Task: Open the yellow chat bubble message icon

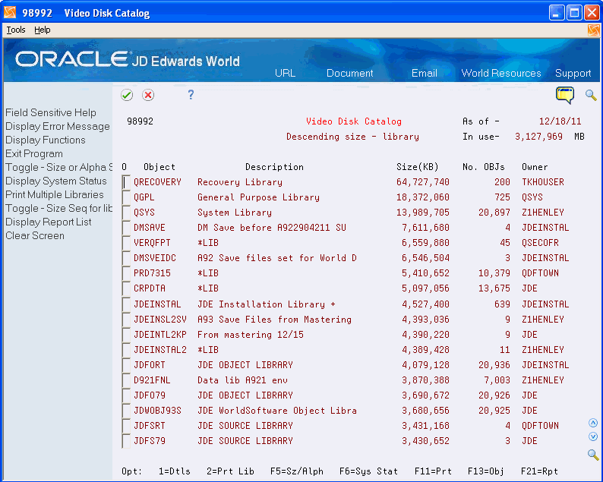Action: [564, 95]
